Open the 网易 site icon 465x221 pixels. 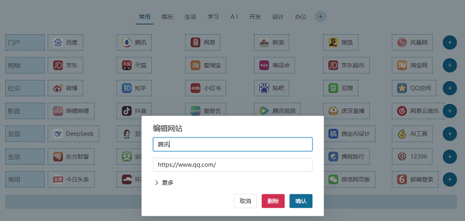click(x=195, y=42)
